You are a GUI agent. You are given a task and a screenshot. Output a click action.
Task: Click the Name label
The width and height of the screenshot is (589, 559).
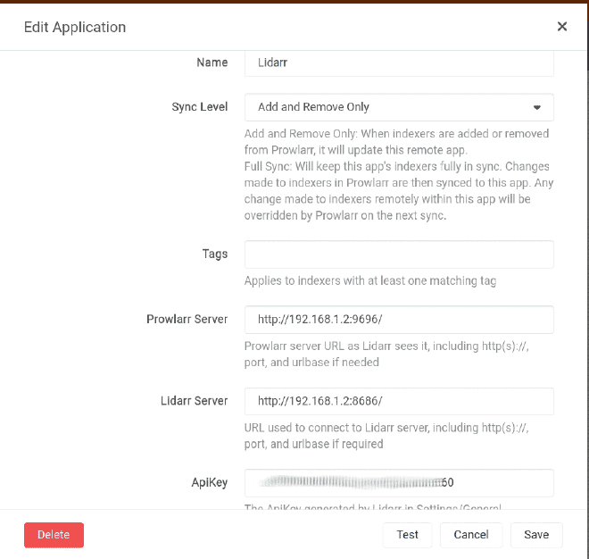212,63
